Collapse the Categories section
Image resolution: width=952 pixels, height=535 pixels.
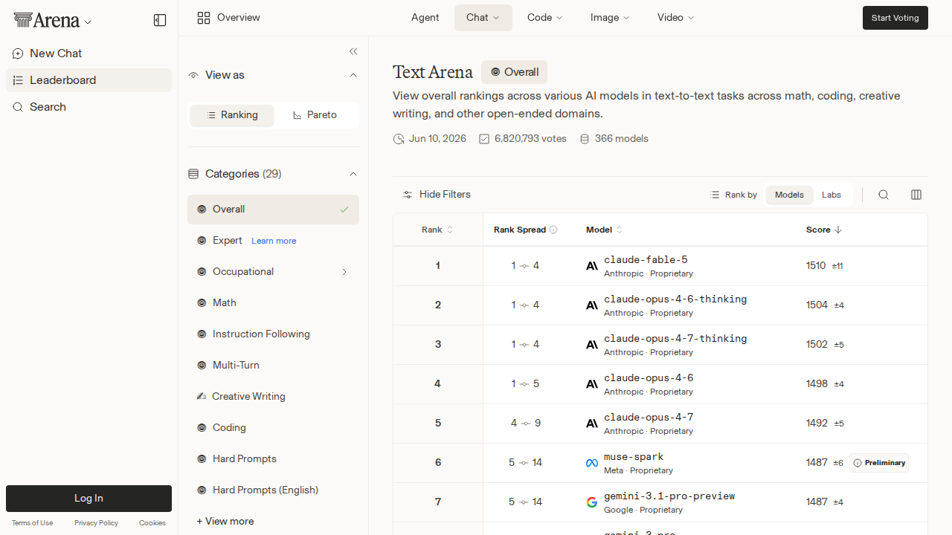coord(353,174)
